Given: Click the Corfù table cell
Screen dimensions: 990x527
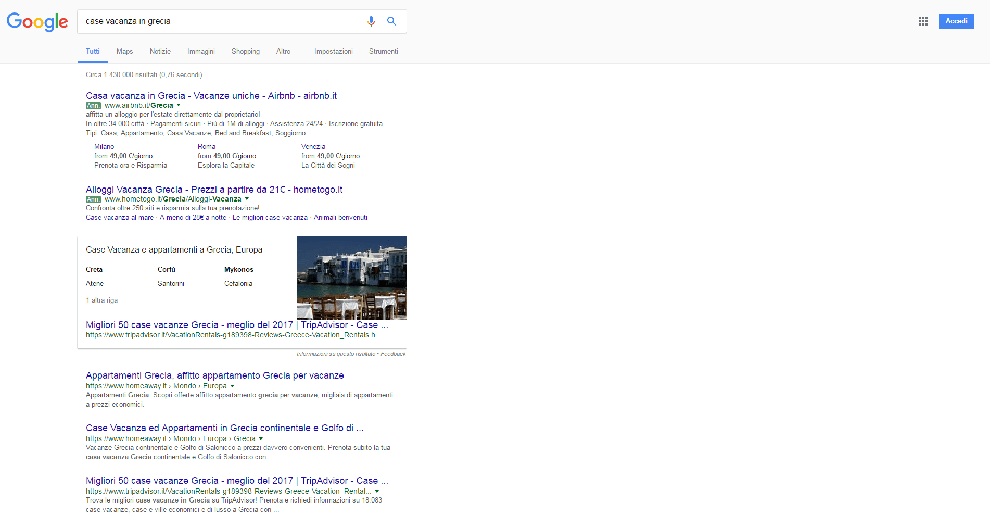Looking at the screenshot, I should [167, 270].
